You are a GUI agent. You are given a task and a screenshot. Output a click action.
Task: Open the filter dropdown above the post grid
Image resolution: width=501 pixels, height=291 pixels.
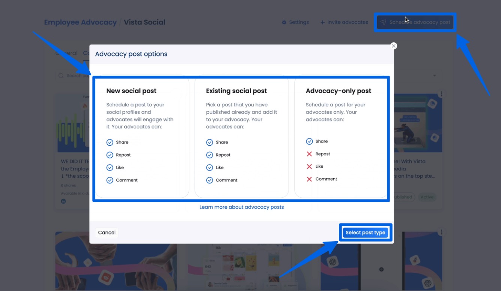point(434,75)
